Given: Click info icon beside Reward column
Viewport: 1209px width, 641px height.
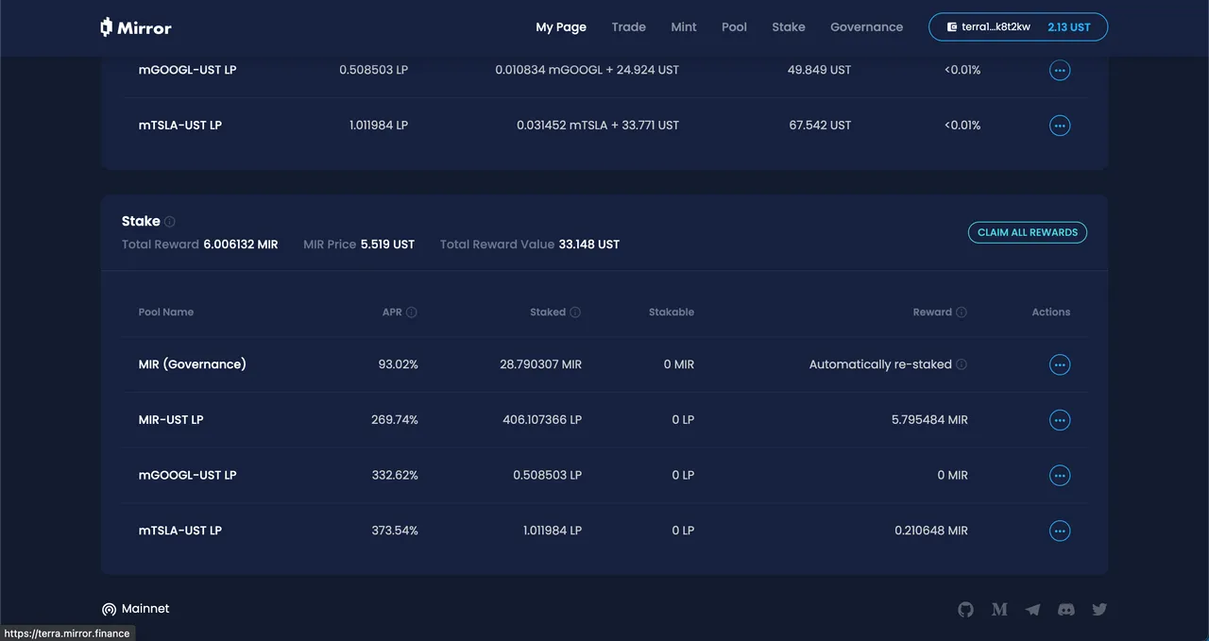Looking at the screenshot, I should coord(962,312).
